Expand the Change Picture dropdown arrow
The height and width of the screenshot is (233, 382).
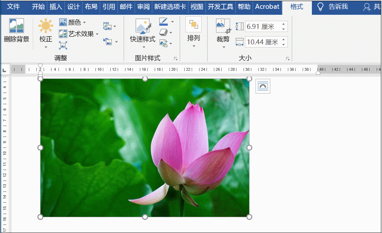(115, 26)
